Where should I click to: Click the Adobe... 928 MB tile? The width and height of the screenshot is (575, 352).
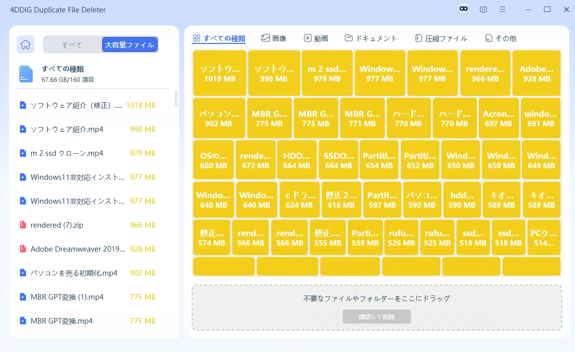536,73
